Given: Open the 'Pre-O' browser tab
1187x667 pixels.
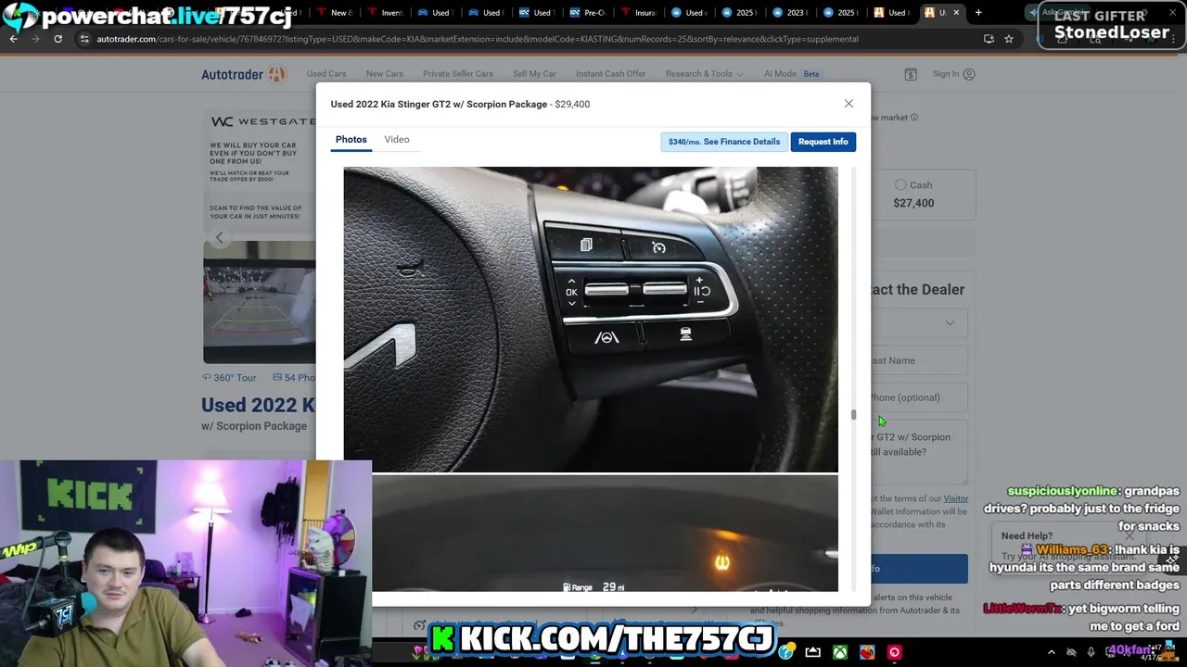Looking at the screenshot, I should click(x=586, y=13).
